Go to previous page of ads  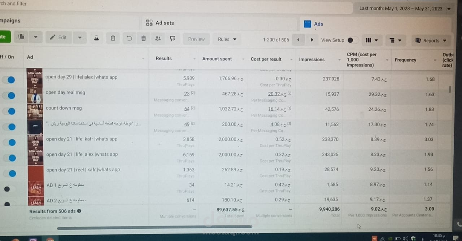298,40
